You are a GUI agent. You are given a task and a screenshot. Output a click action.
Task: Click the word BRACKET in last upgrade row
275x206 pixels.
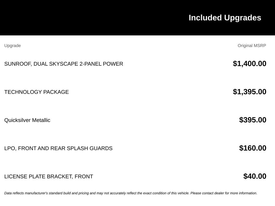click(60, 176)
